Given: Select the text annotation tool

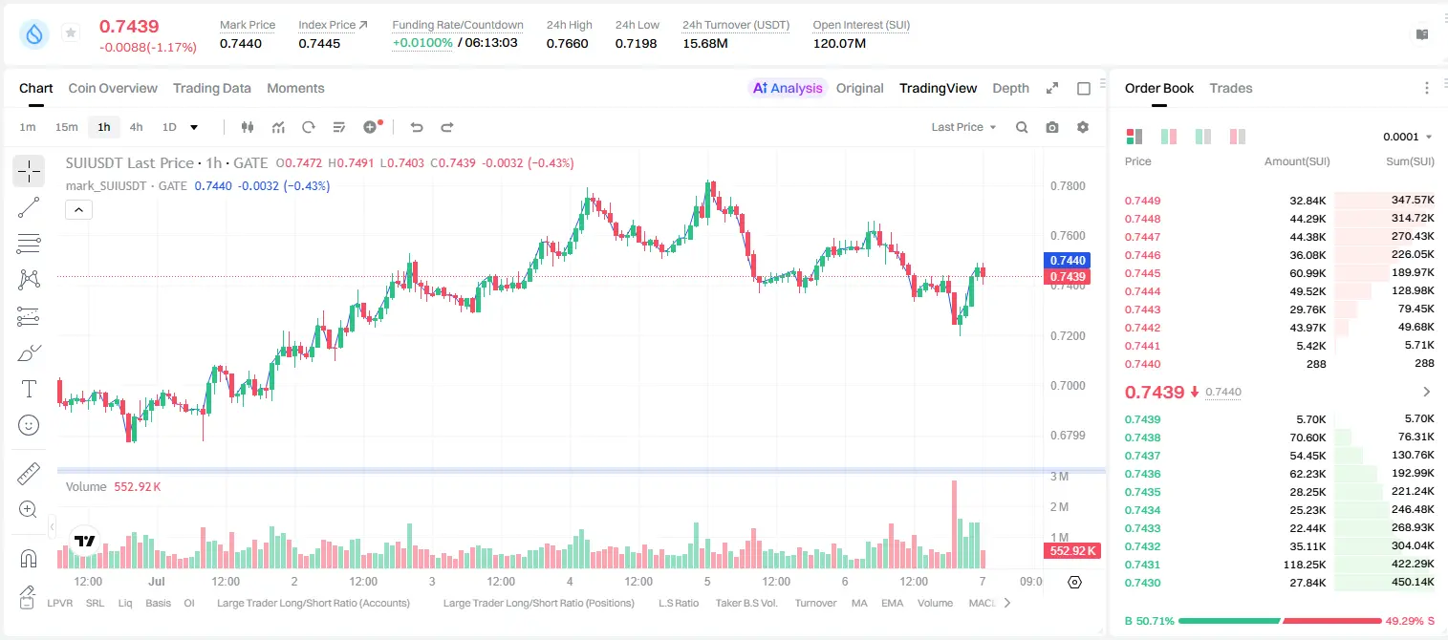Looking at the screenshot, I should coord(29,389).
